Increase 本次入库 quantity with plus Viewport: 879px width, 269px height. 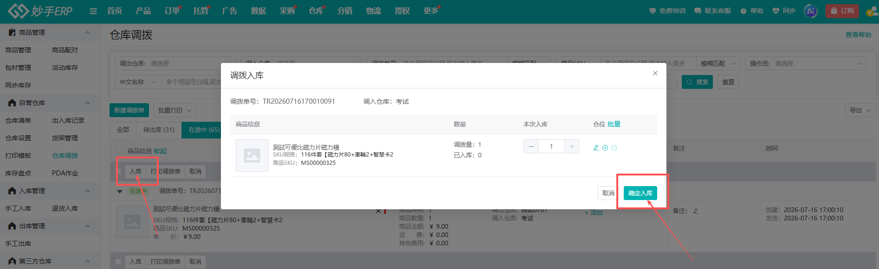click(x=572, y=146)
